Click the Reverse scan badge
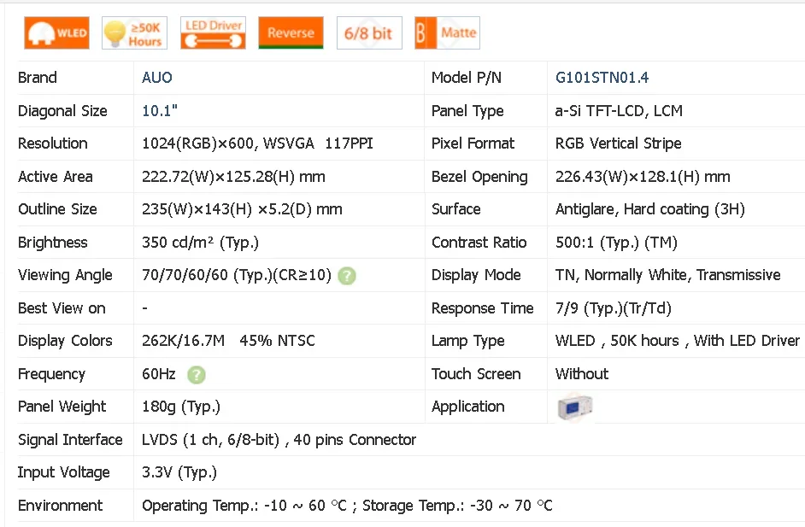Screen dimensions: 805x527 pos(291,32)
